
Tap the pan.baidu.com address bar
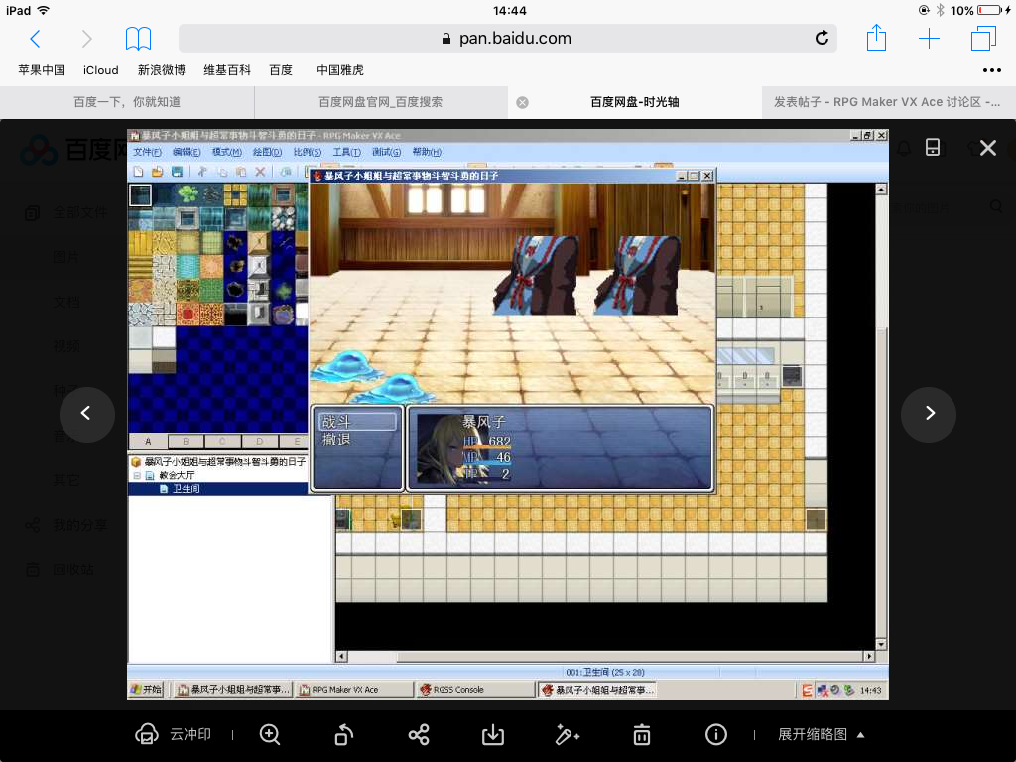tap(507, 39)
